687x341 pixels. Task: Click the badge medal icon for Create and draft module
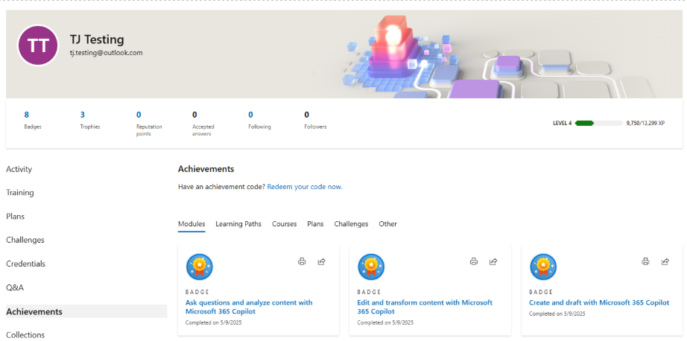coord(543,267)
